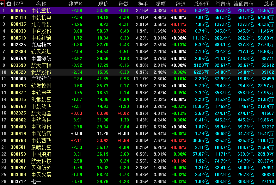The image size is (276, 185).
Task: Sort the list by 涨幅% header
Action: click(x=75, y=4)
